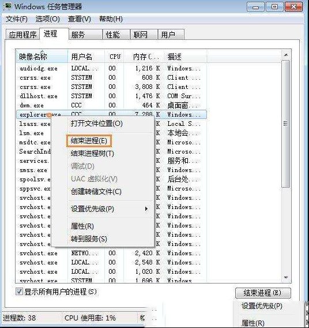Choose 结束进程树(T) from context menu

pos(92,154)
